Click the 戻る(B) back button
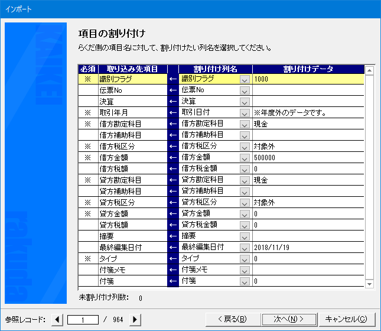The image size is (381, 331). point(233,319)
